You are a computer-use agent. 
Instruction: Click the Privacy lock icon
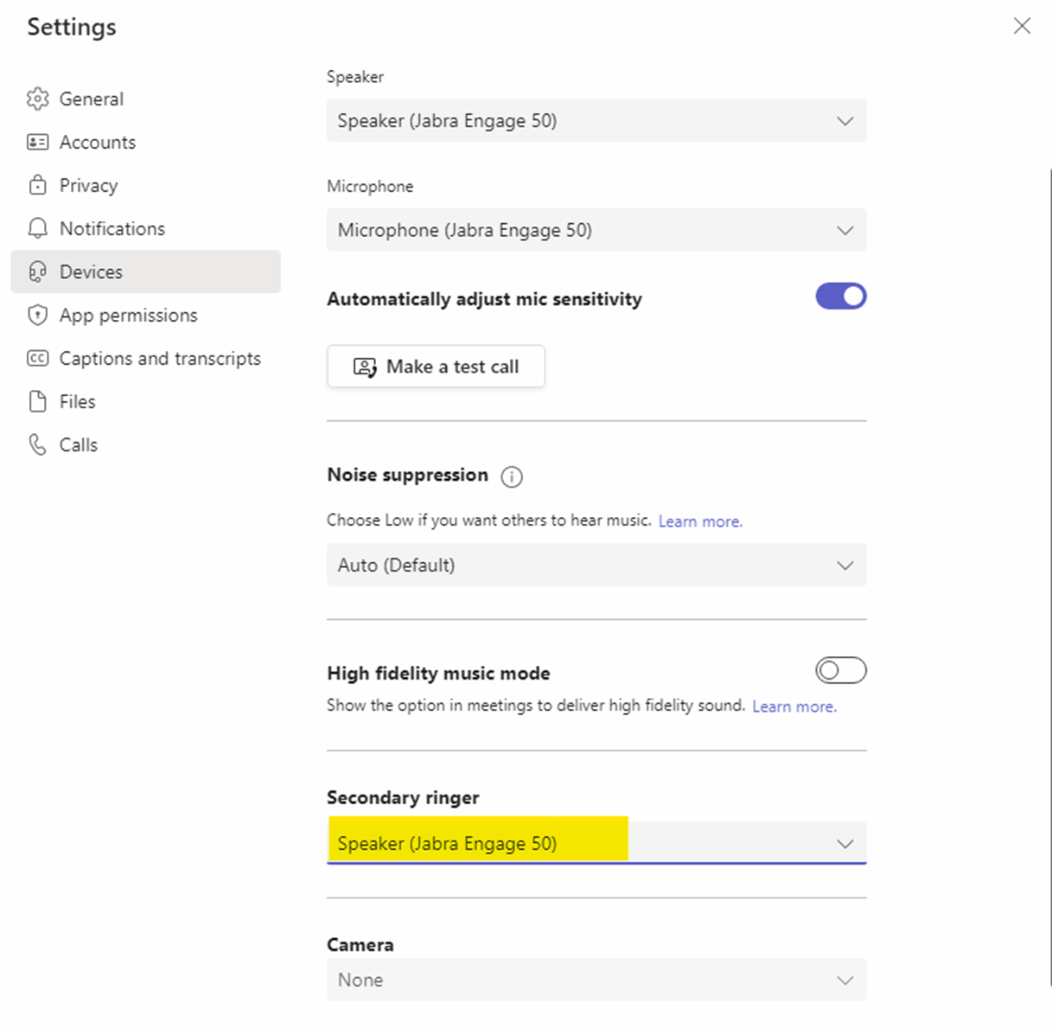38,185
